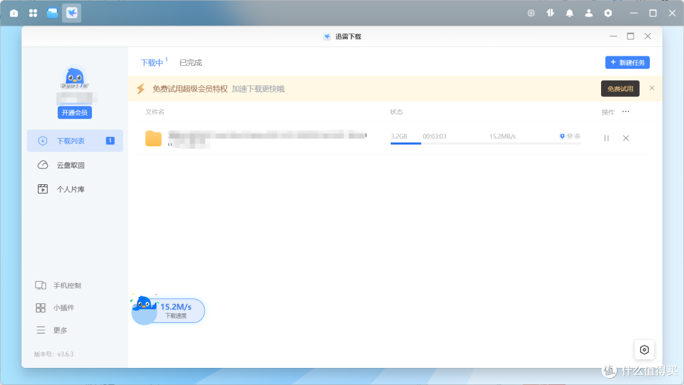Click the badge count 1 on 下载列表

coord(110,141)
